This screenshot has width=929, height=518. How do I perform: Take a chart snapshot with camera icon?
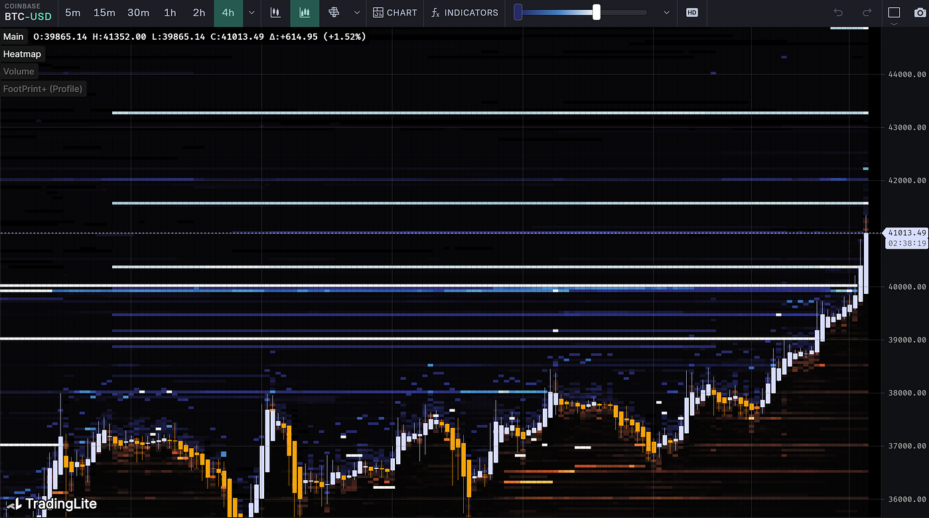pyautogui.click(x=919, y=13)
